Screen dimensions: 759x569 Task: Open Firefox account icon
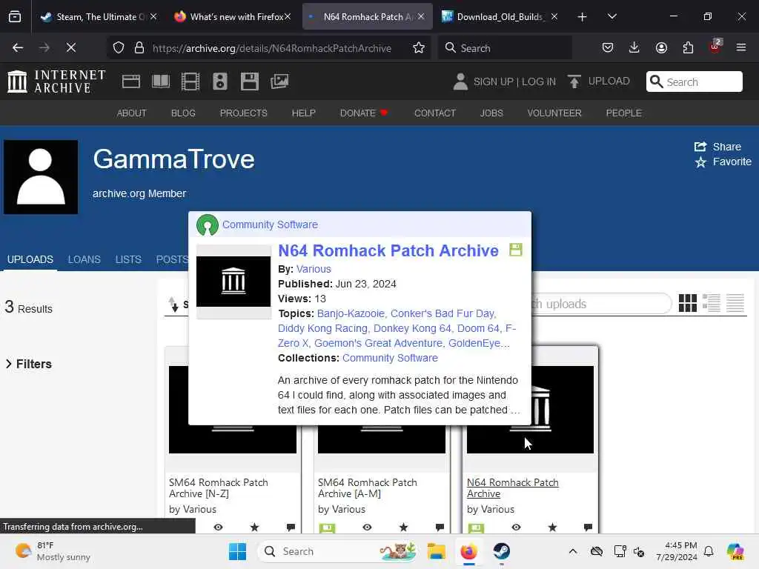[x=661, y=47]
